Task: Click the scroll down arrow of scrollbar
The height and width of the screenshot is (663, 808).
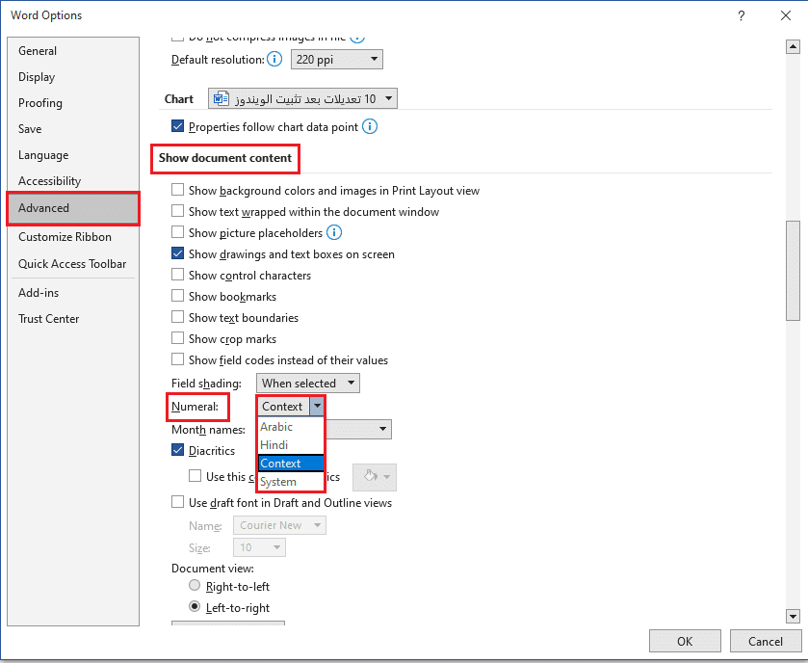Action: (793, 616)
